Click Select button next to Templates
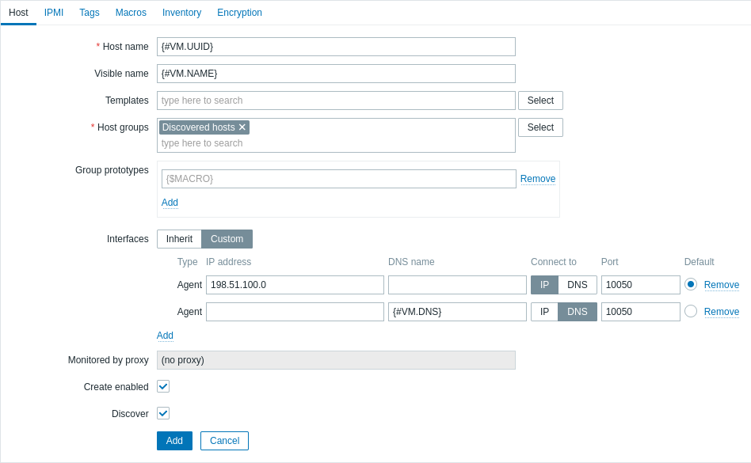 (540, 101)
